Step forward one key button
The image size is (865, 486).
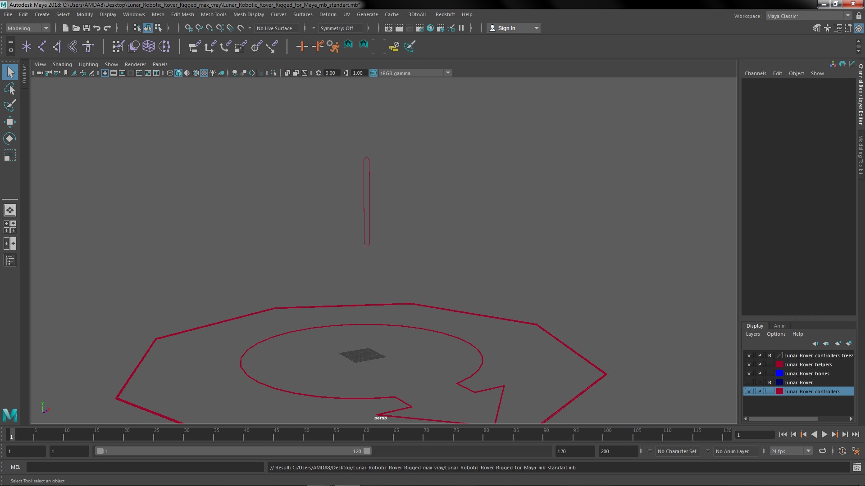(834, 434)
